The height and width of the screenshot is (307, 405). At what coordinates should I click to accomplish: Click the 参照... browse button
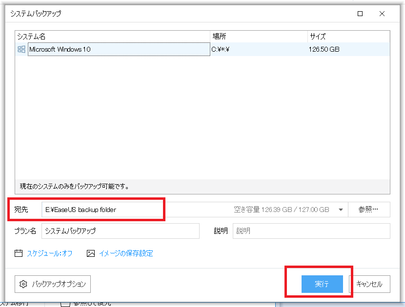pyautogui.click(x=369, y=210)
